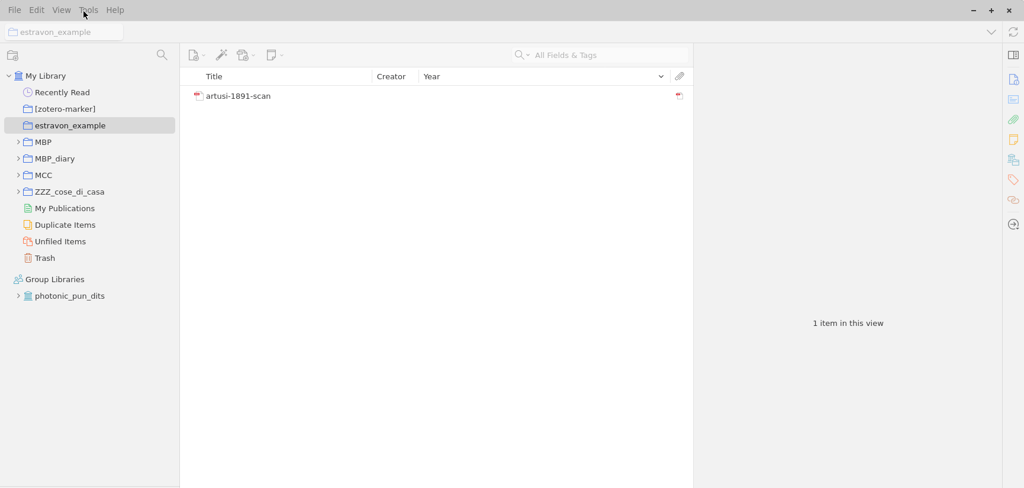Click the Trash bin icon
The height and width of the screenshot is (488, 1024).
[28, 258]
